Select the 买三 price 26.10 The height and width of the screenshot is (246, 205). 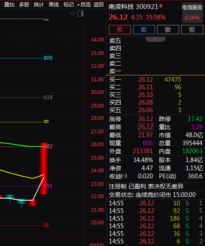pyautogui.click(x=146, y=95)
